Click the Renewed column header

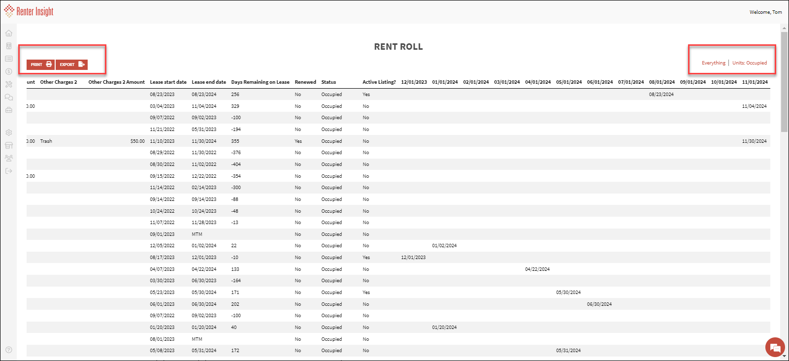pos(305,82)
